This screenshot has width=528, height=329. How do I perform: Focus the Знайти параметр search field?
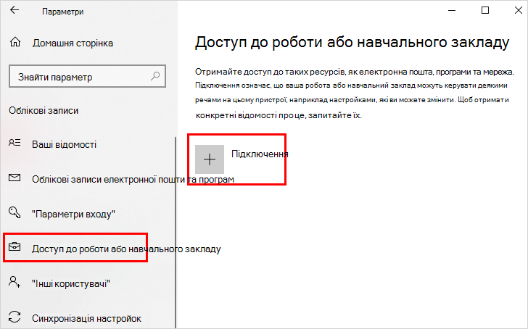tap(87, 76)
